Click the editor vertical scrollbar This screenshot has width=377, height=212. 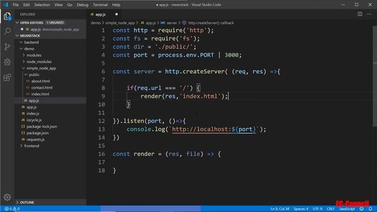[x=375, y=76]
